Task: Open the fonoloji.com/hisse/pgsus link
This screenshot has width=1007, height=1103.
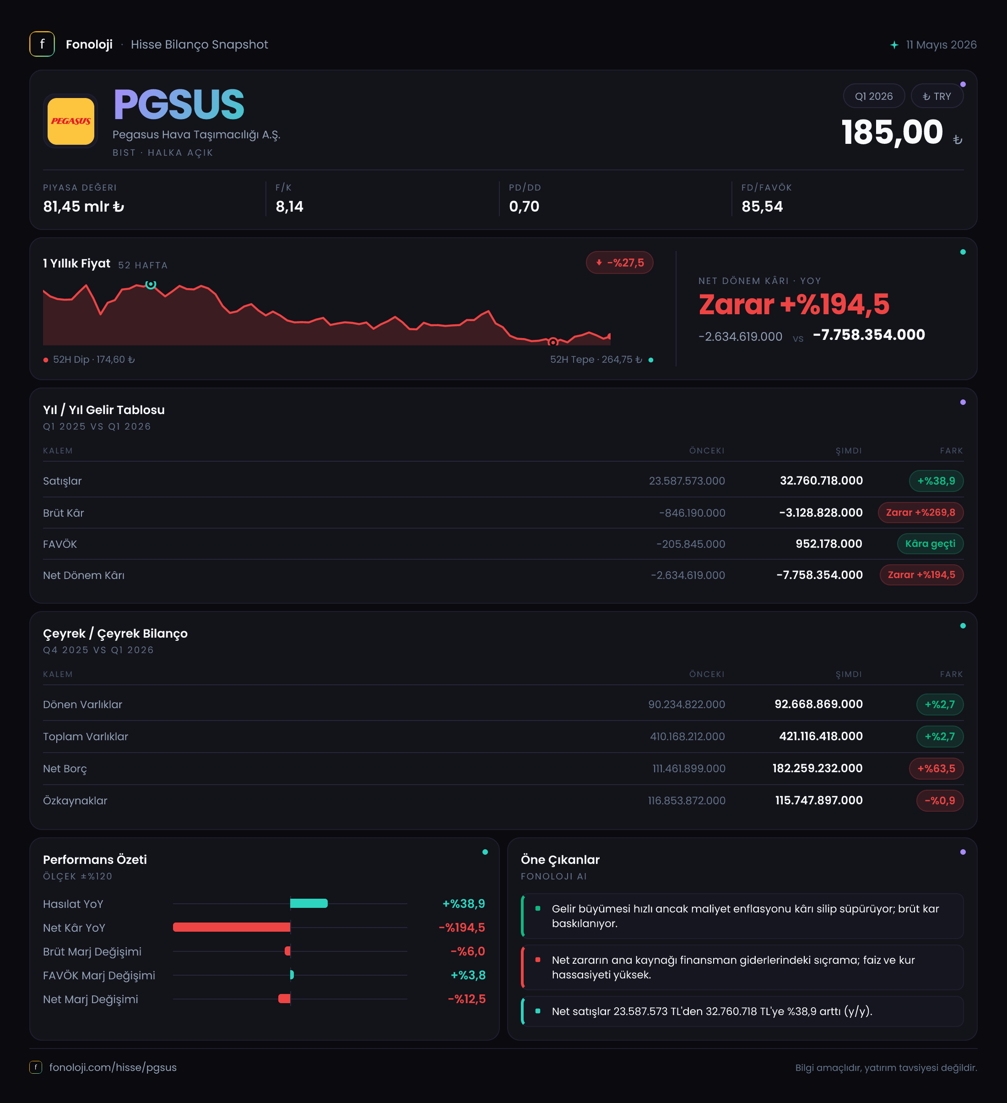Action: tap(113, 1067)
